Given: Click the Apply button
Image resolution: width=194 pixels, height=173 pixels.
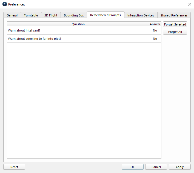Looking at the screenshot, I should [180, 167].
